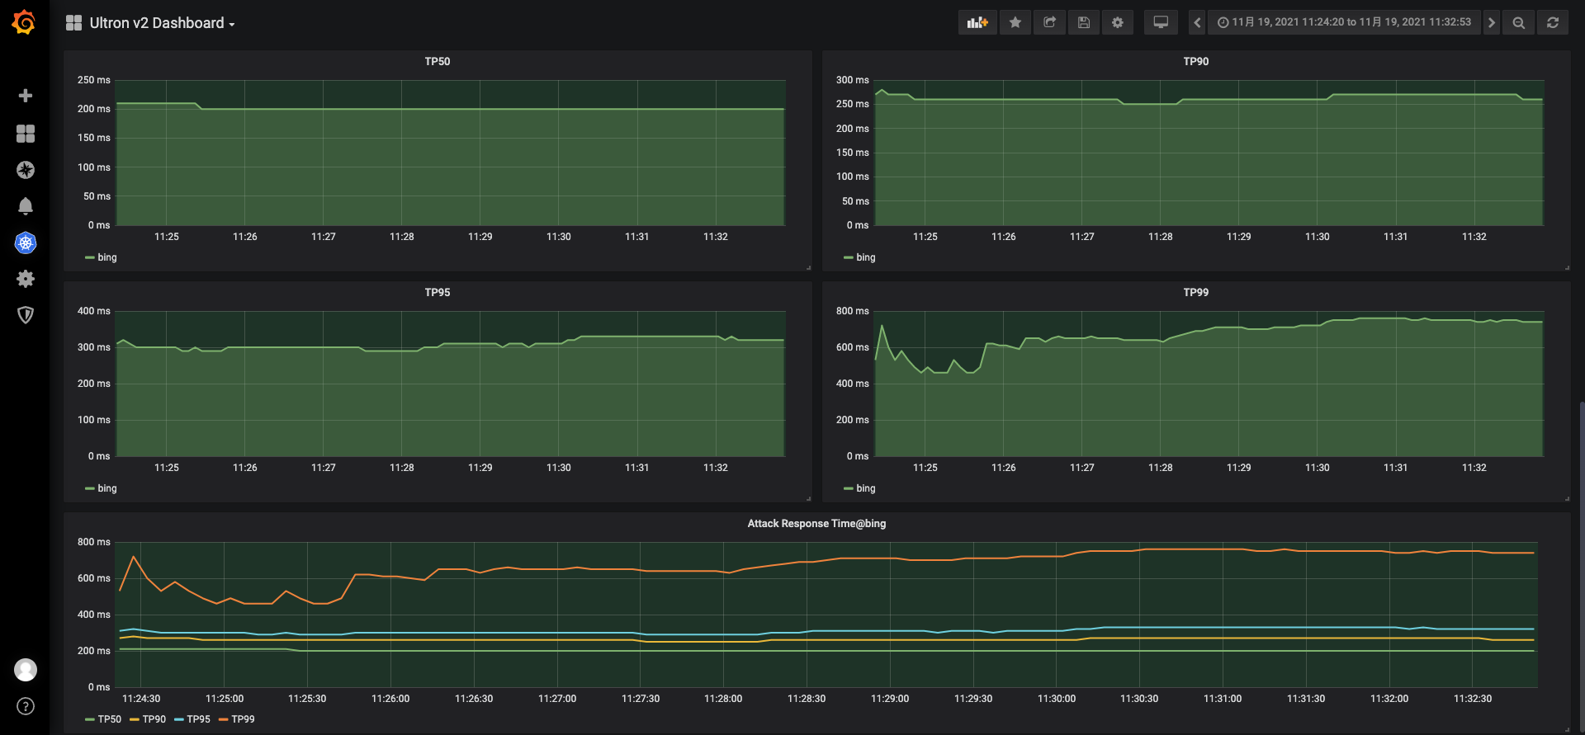
Task: Shift time range forward with right chevron
Action: coord(1491,22)
